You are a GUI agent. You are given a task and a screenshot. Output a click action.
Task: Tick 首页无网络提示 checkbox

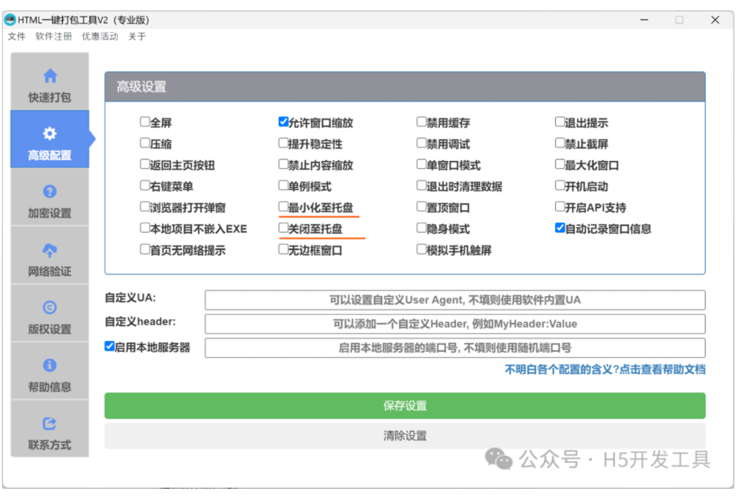pos(144,249)
